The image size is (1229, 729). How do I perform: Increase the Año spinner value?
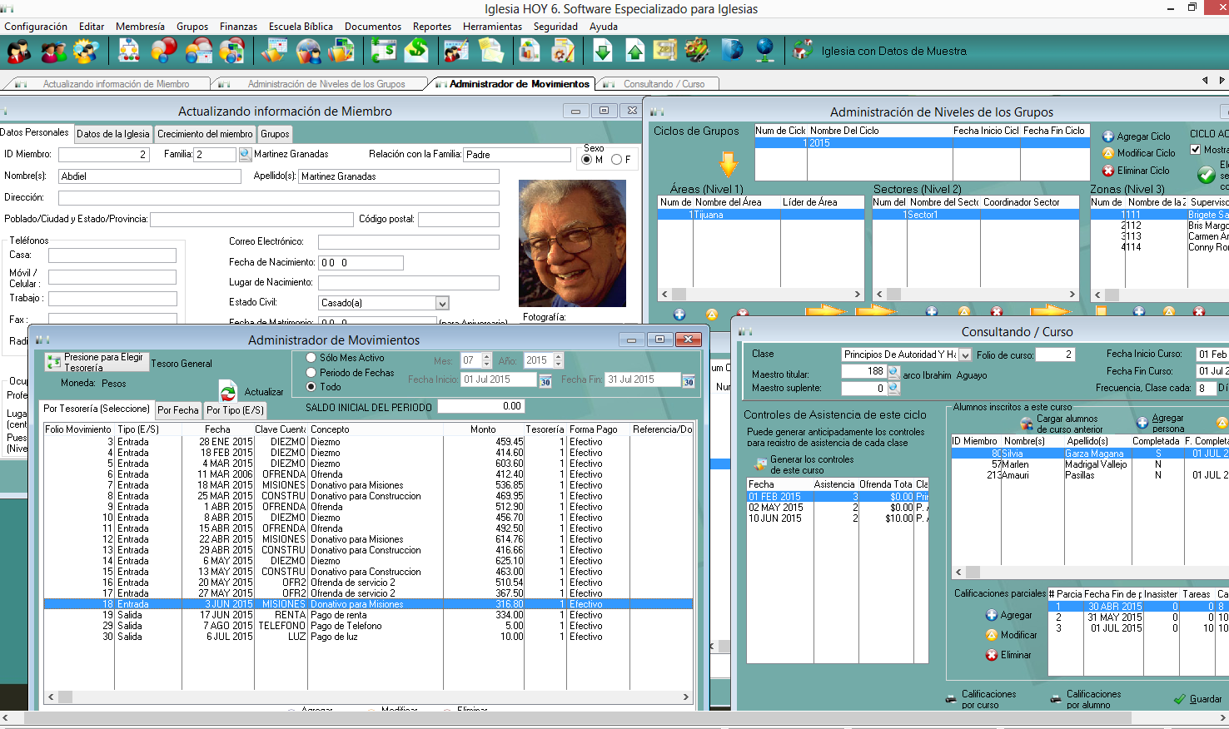(559, 357)
